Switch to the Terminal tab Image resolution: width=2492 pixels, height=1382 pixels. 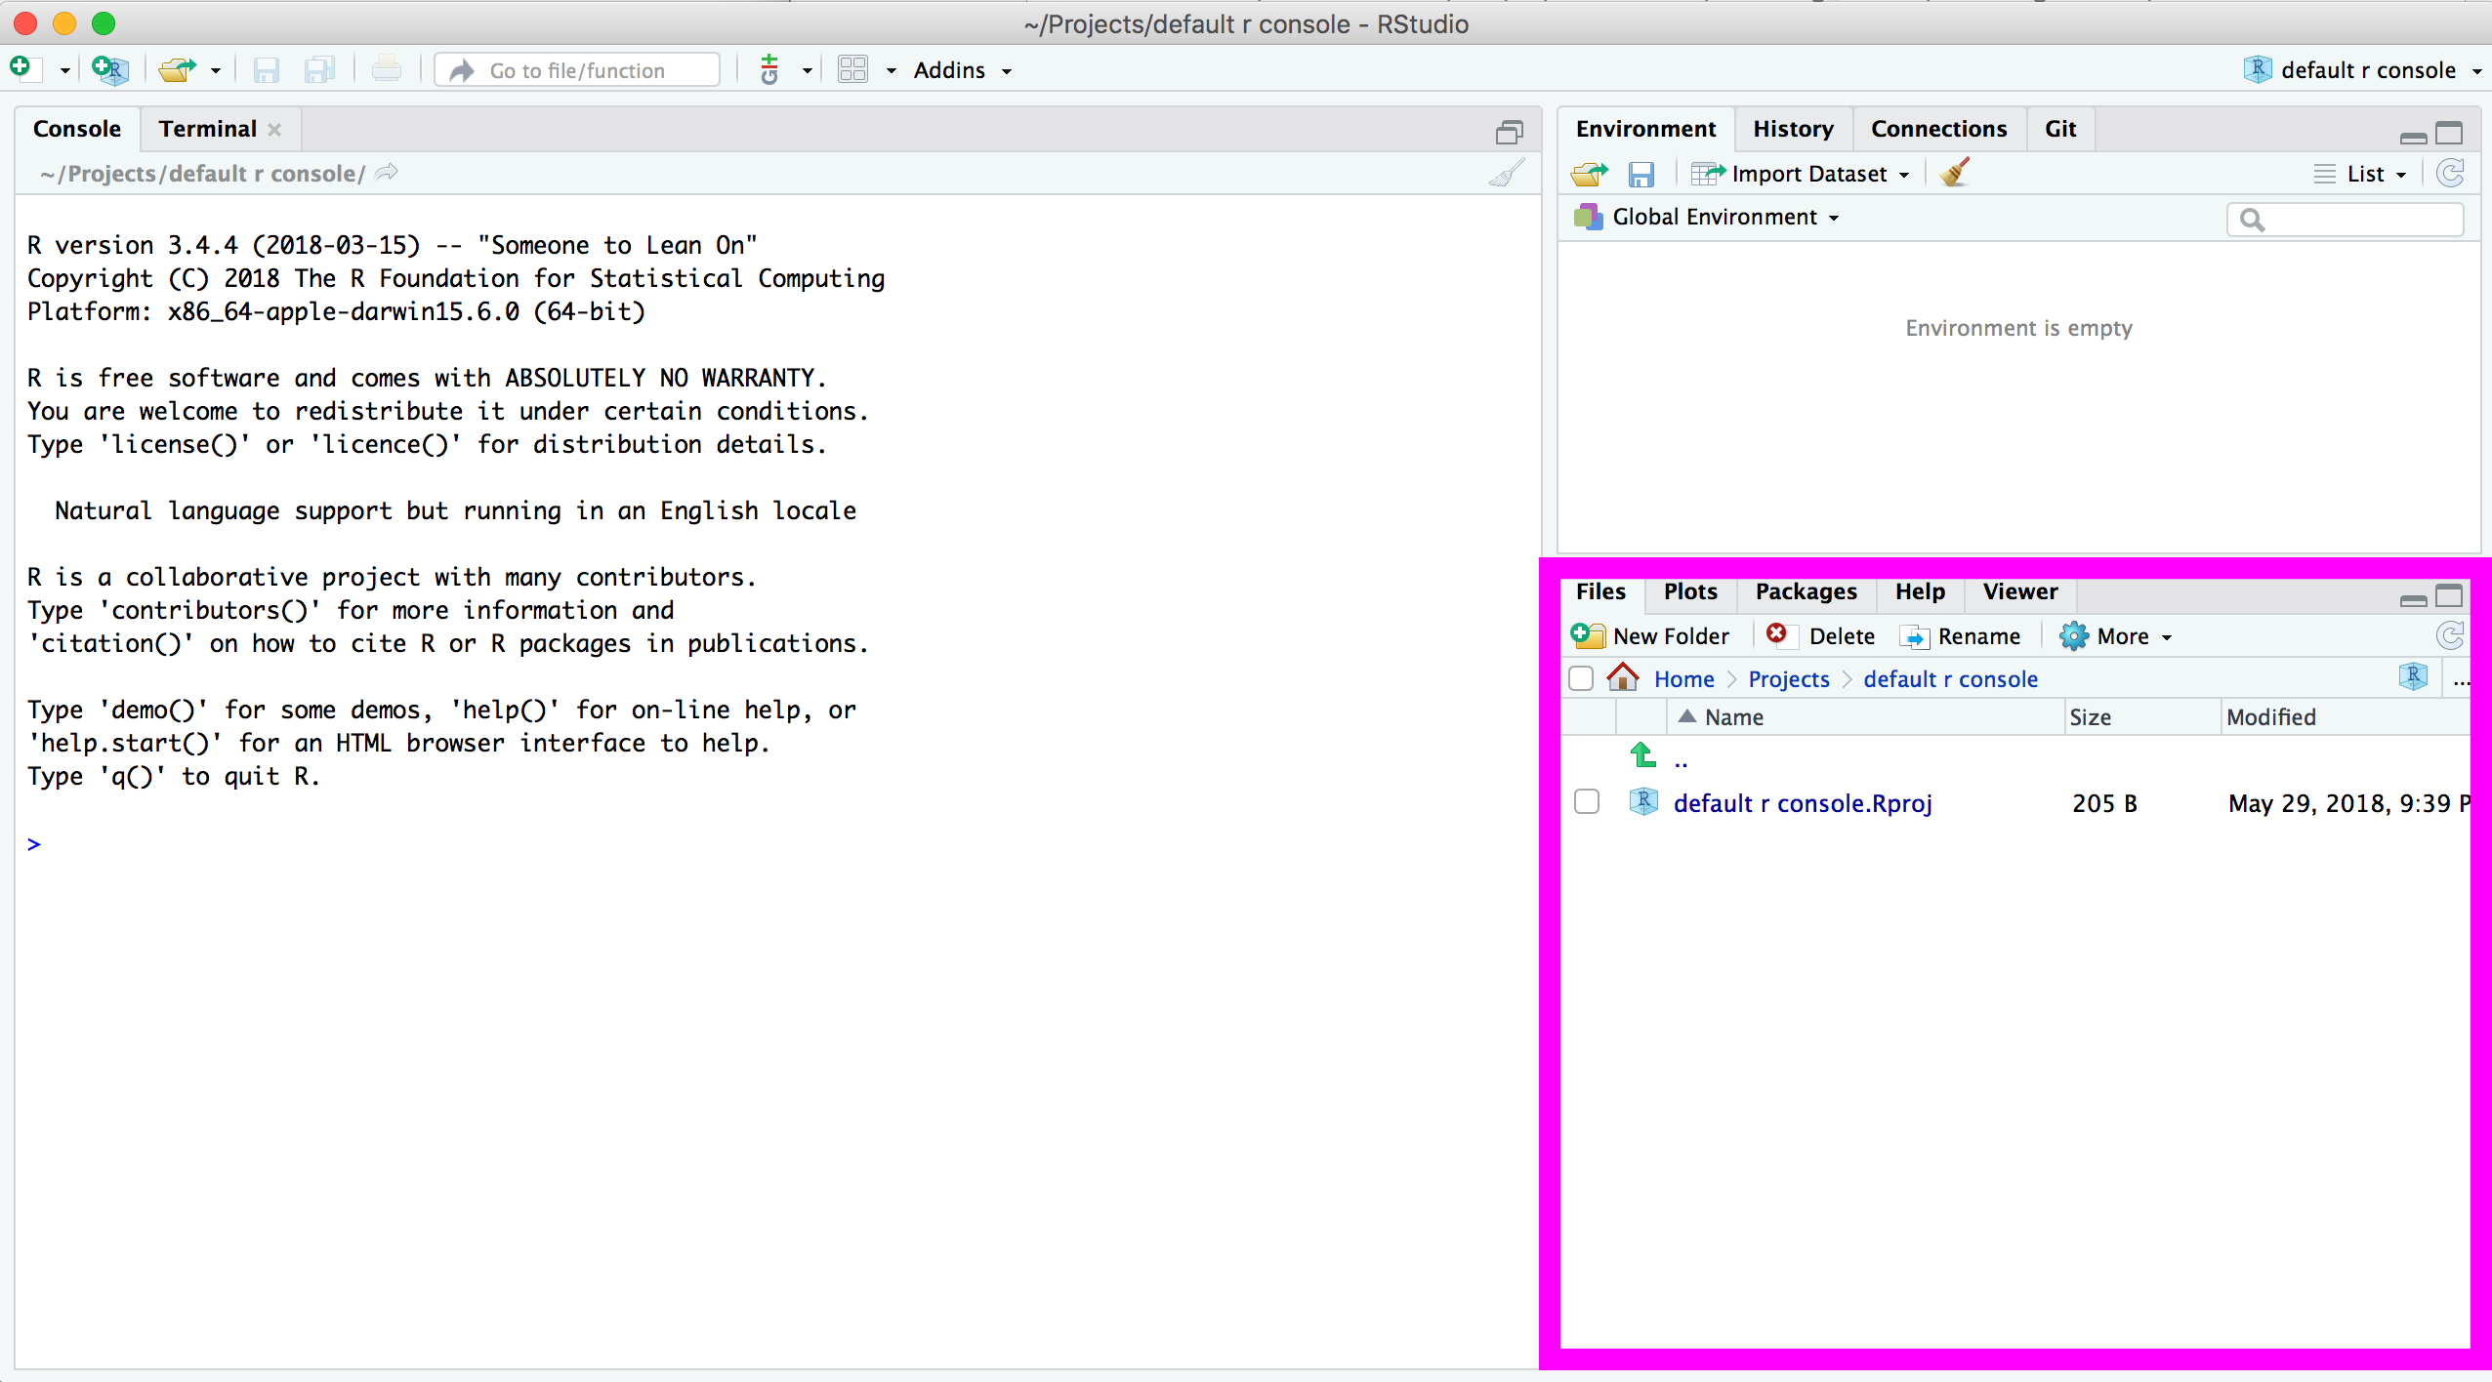(x=207, y=129)
